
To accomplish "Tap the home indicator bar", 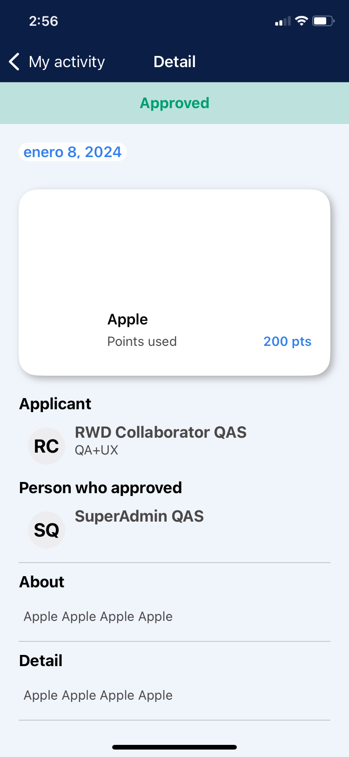I will pyautogui.click(x=174, y=747).
